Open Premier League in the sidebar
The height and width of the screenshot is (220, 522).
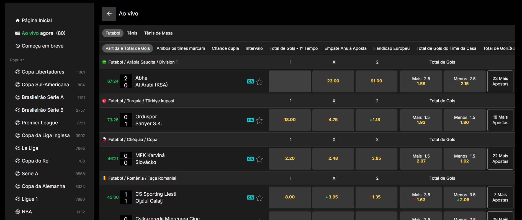40,123
